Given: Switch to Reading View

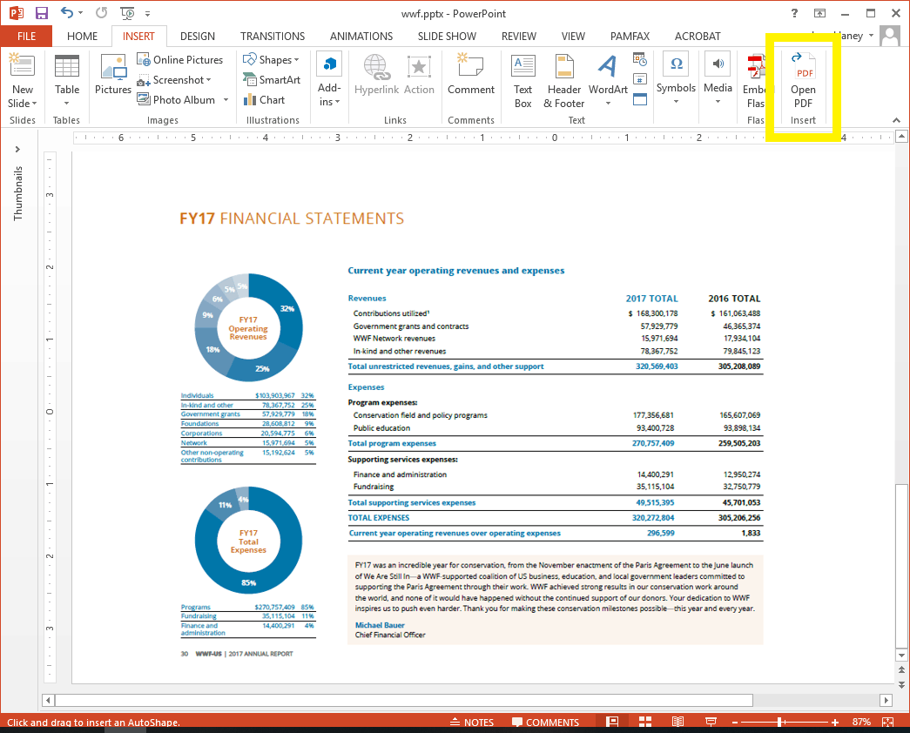Looking at the screenshot, I should click(x=677, y=722).
